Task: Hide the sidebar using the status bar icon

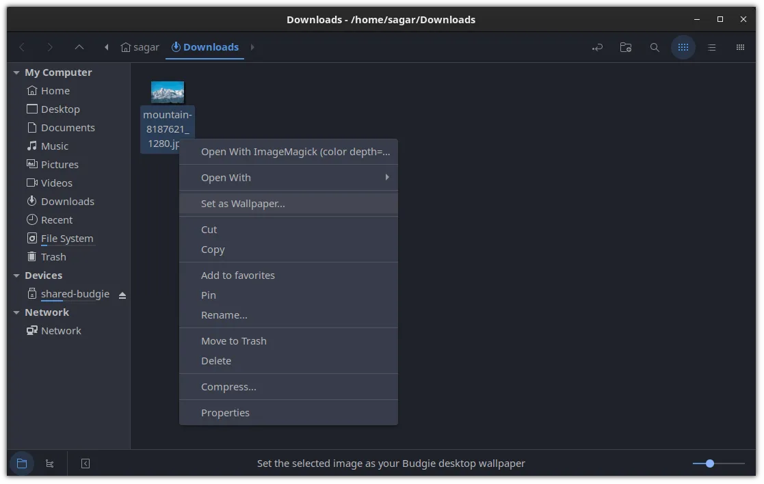Action: [85, 463]
